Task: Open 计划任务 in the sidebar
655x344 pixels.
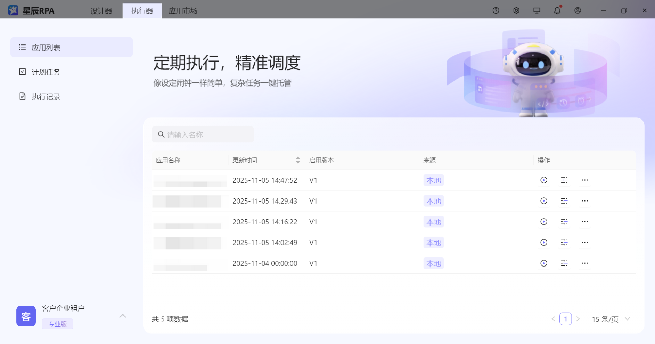Action: pos(46,72)
